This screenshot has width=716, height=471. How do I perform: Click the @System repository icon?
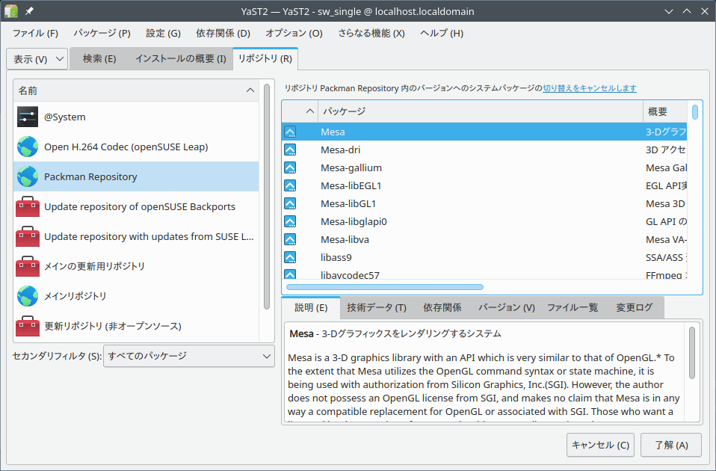coord(28,117)
